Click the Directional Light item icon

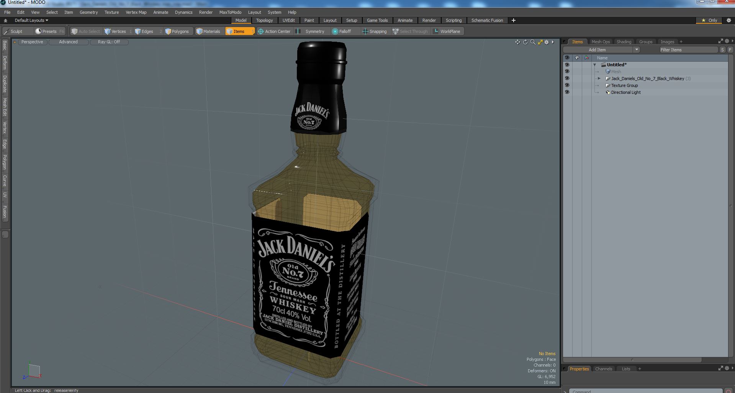607,92
